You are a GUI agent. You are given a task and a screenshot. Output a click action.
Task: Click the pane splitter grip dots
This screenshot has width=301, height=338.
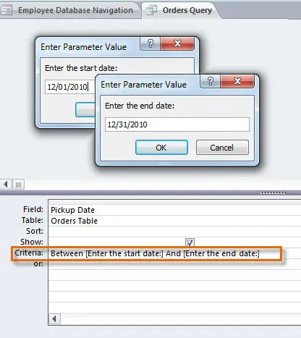click(x=273, y=193)
